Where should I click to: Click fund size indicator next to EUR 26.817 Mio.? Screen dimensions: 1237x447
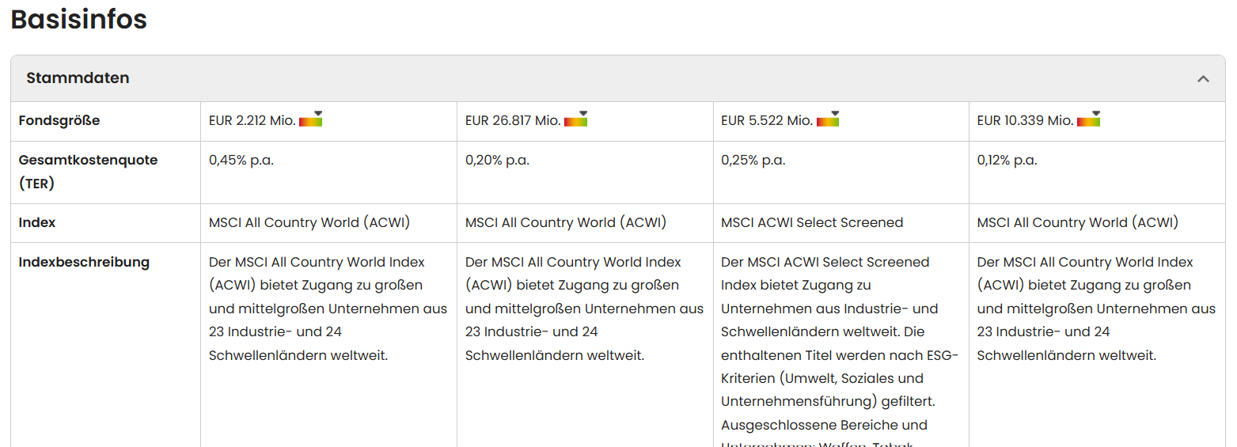pos(575,119)
